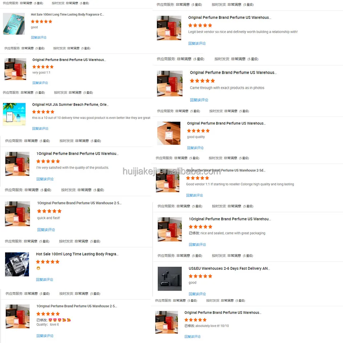Viewport: 343px width, 343px height.
Task: Open the butterfly perfume box thumbnail
Action: click(14, 24)
